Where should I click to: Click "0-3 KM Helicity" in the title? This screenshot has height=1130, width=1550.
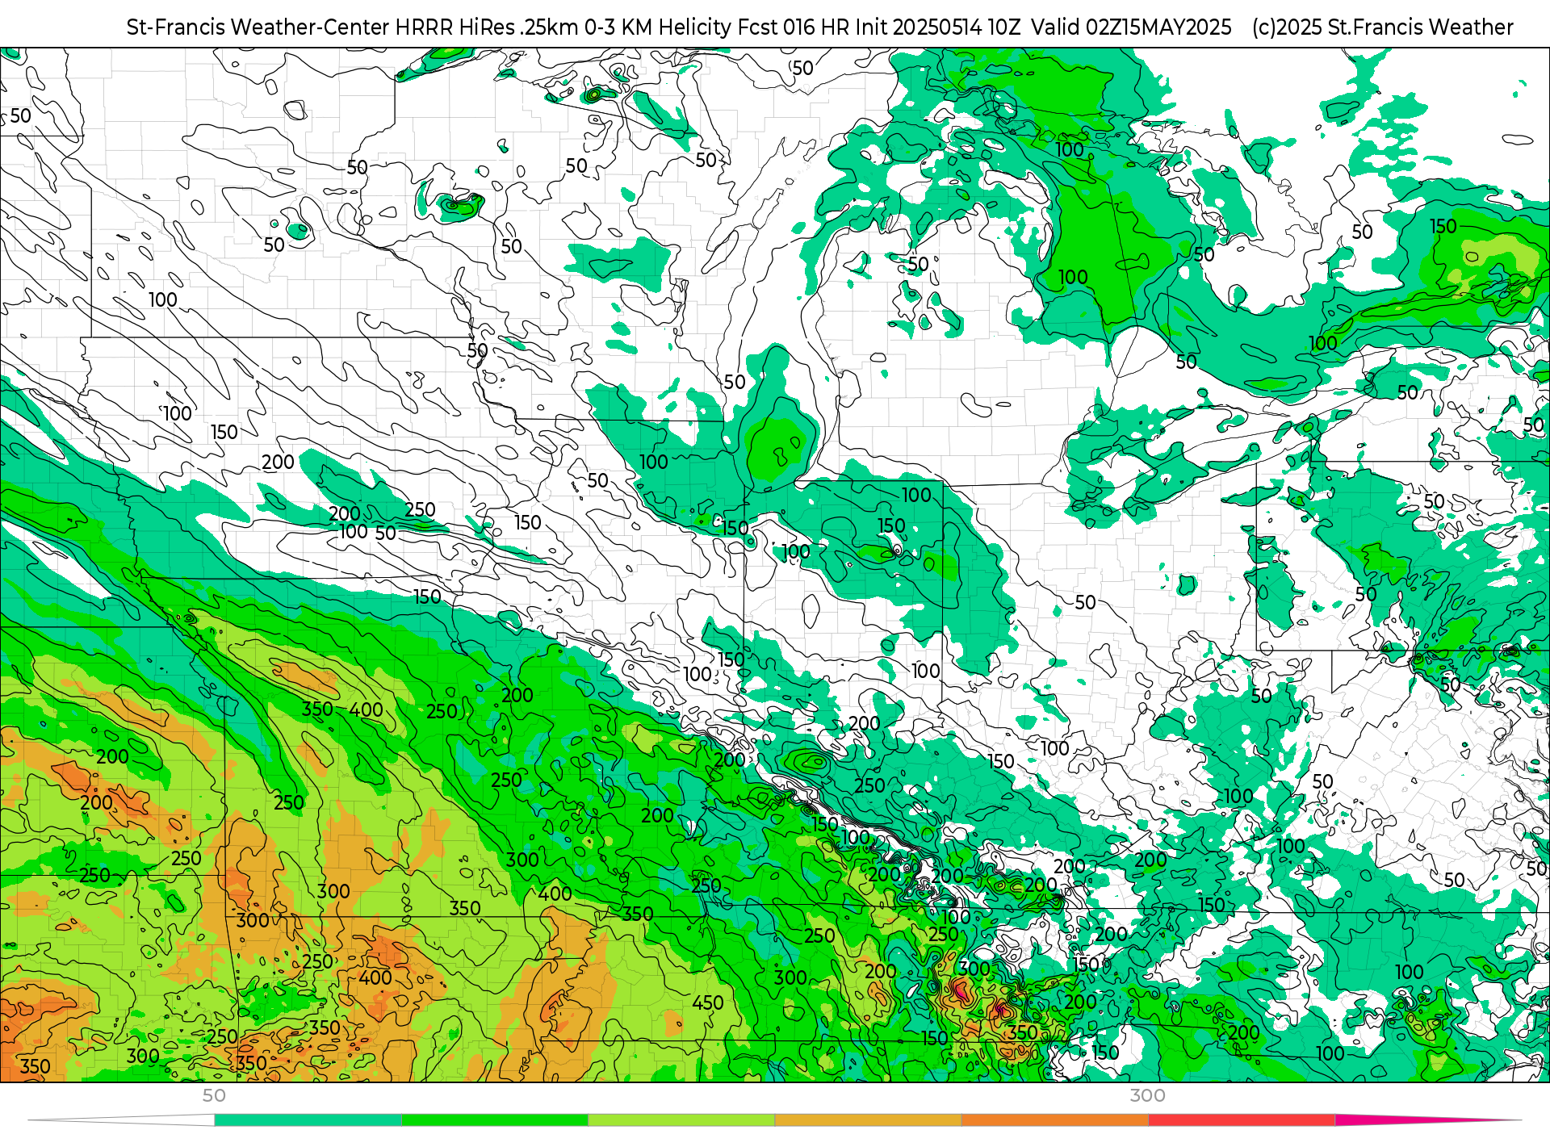657,27
